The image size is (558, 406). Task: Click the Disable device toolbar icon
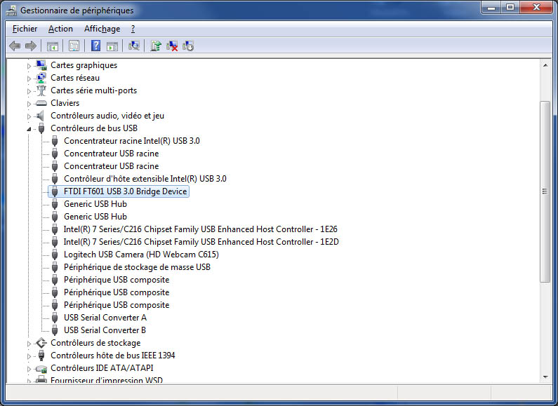pyautogui.click(x=188, y=46)
